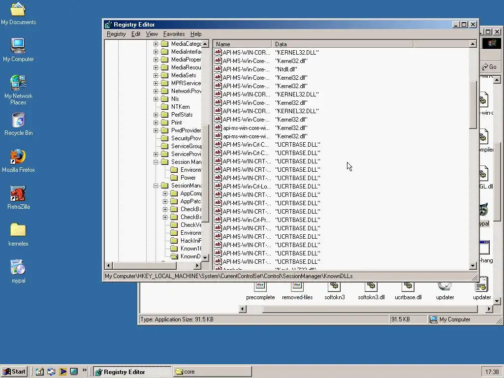Collapse the SessionManager tree node
Image resolution: width=504 pixels, height=378 pixels.
156,186
